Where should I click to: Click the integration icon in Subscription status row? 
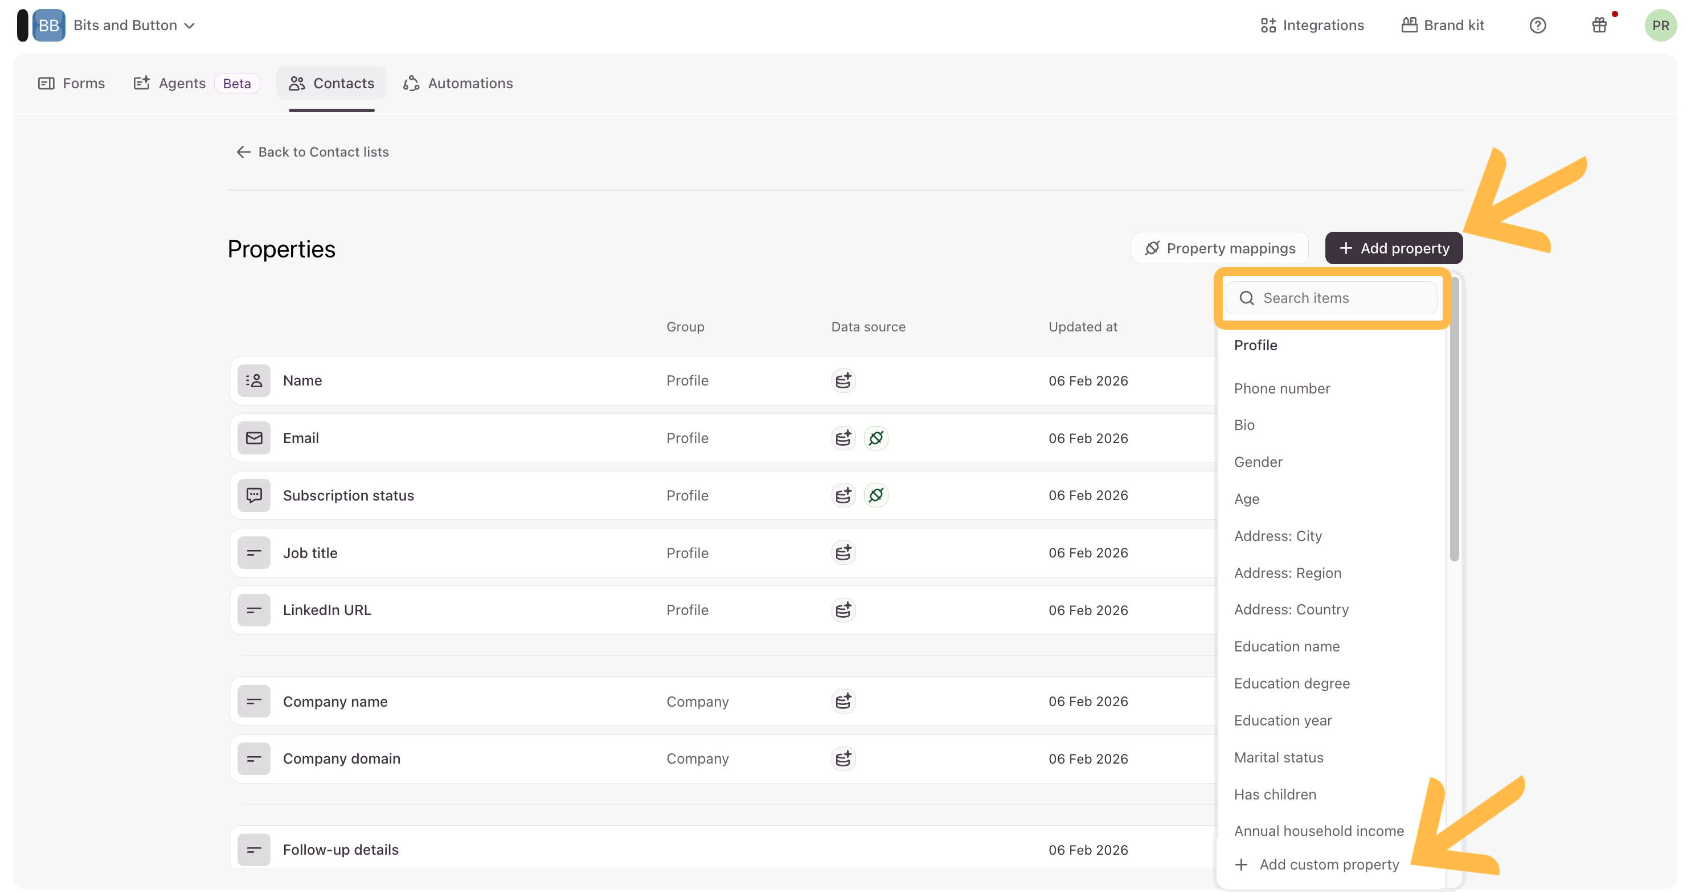[x=875, y=495]
